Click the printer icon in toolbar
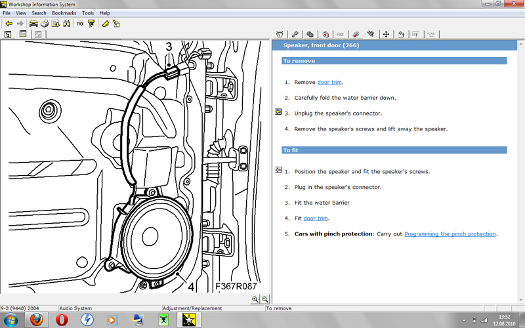Screen dimensions: 525x328 click(43, 24)
